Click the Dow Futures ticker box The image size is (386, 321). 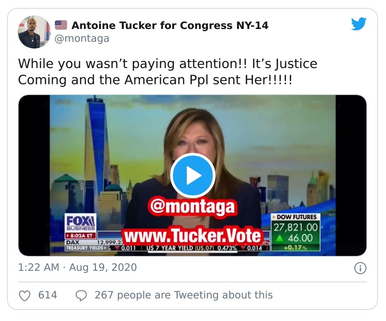[296, 232]
